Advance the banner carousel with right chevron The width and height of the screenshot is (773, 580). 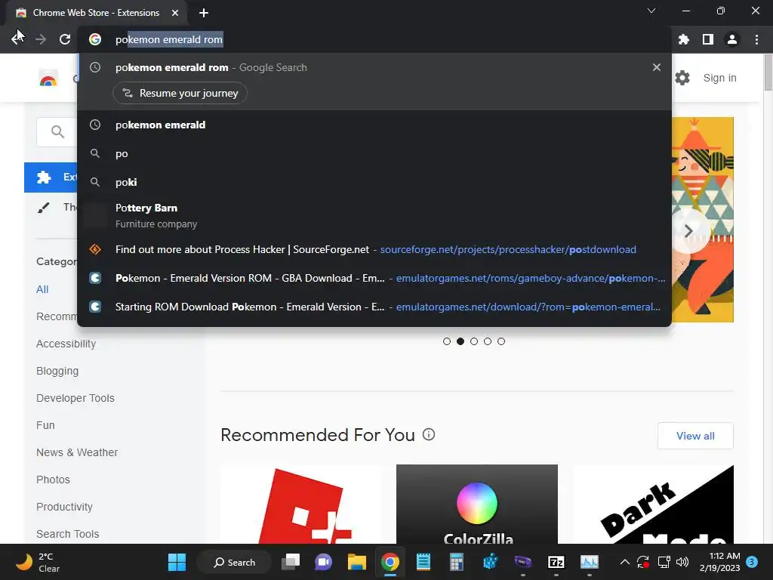(x=688, y=231)
